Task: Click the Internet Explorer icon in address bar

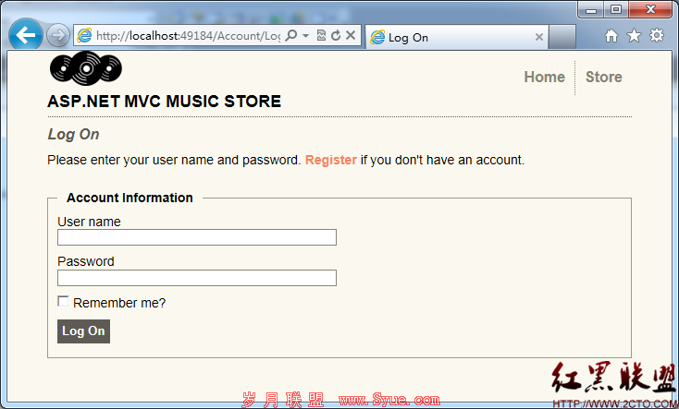Action: 84,35
